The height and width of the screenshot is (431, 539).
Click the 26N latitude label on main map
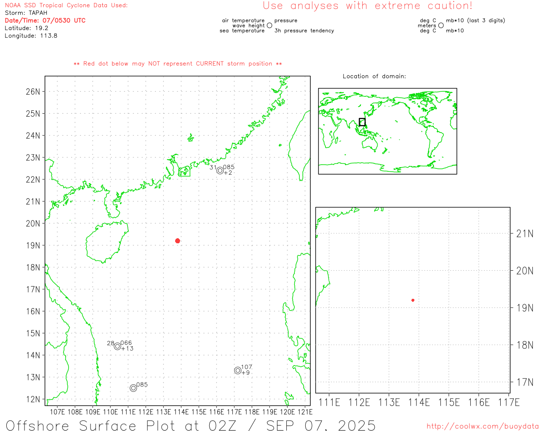pos(33,92)
